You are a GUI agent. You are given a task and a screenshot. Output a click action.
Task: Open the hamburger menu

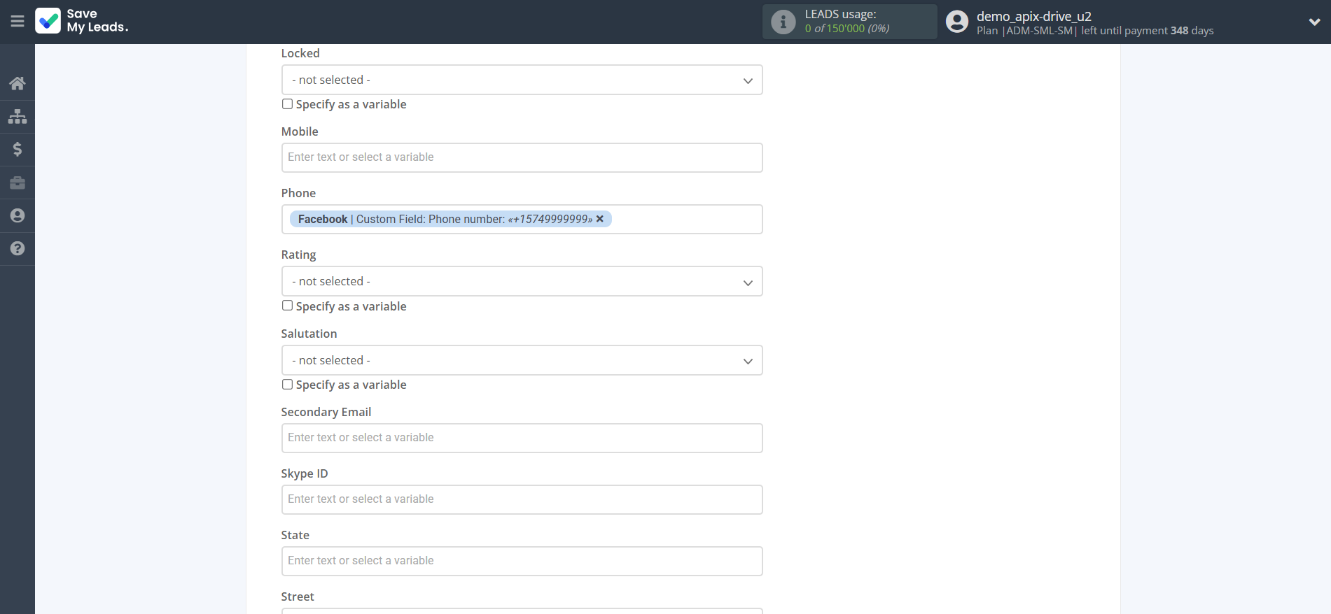click(x=18, y=22)
